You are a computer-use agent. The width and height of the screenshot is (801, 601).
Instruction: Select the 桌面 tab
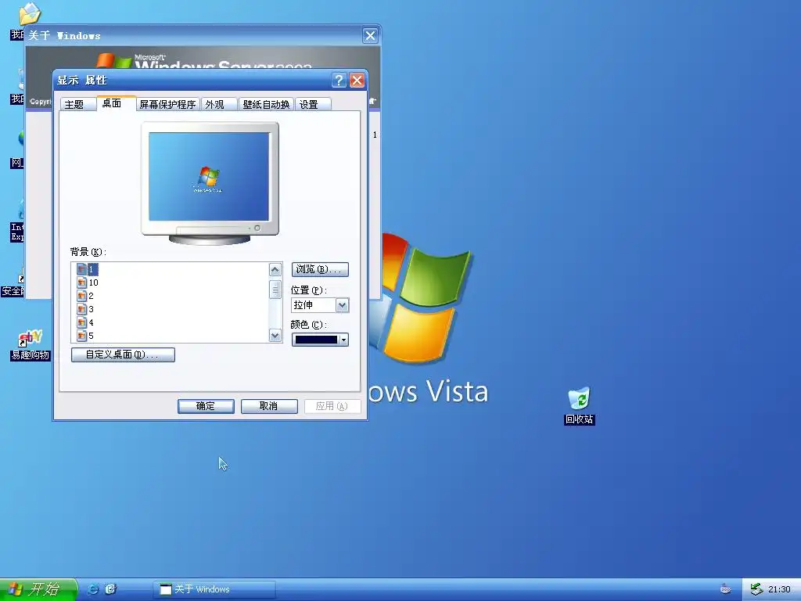point(116,103)
